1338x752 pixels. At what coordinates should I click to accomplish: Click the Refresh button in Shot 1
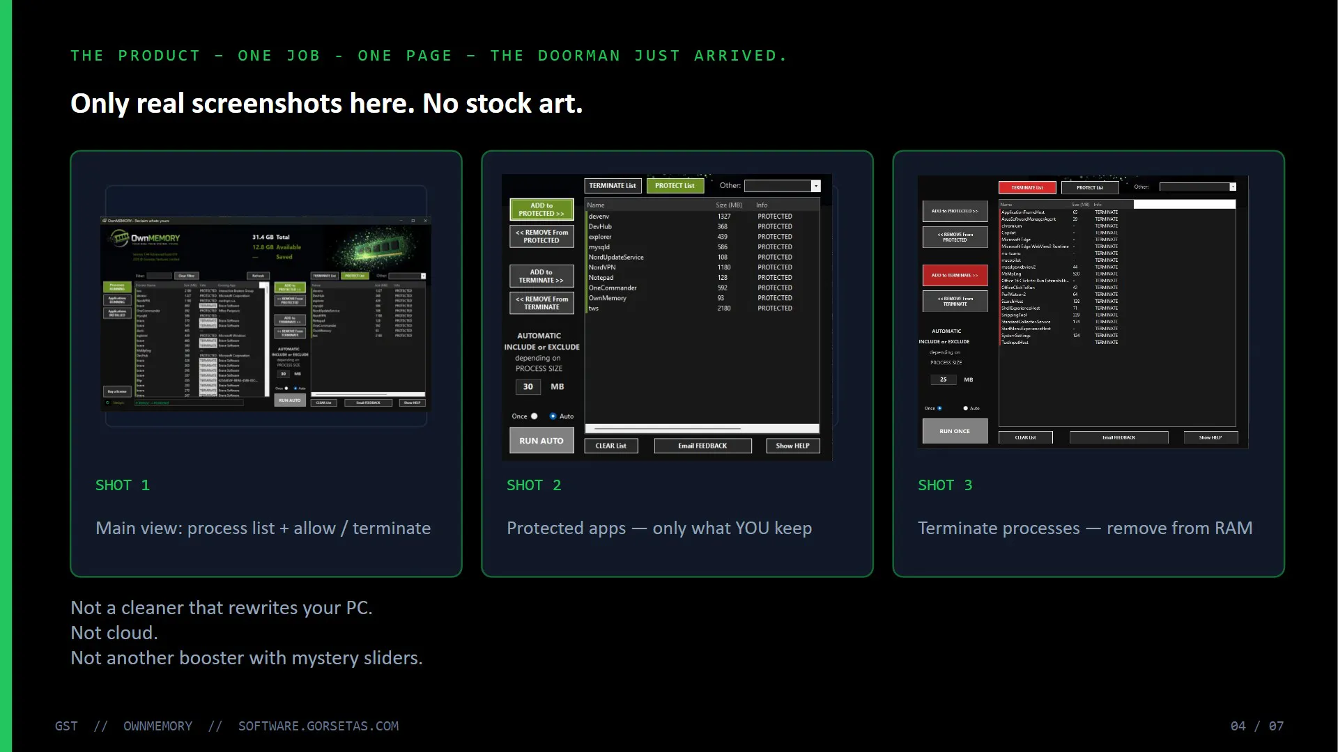pyautogui.click(x=259, y=276)
